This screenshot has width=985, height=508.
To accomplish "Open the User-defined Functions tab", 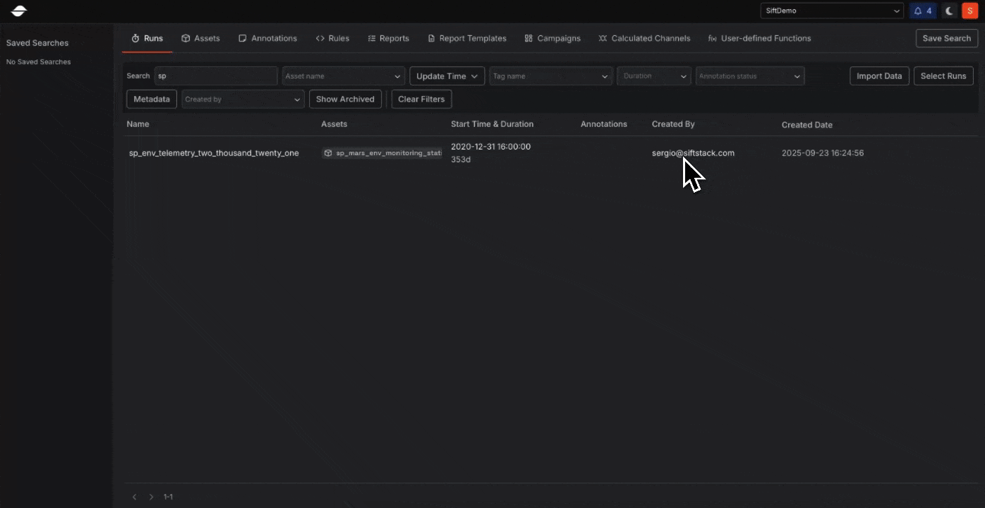I will pos(759,38).
